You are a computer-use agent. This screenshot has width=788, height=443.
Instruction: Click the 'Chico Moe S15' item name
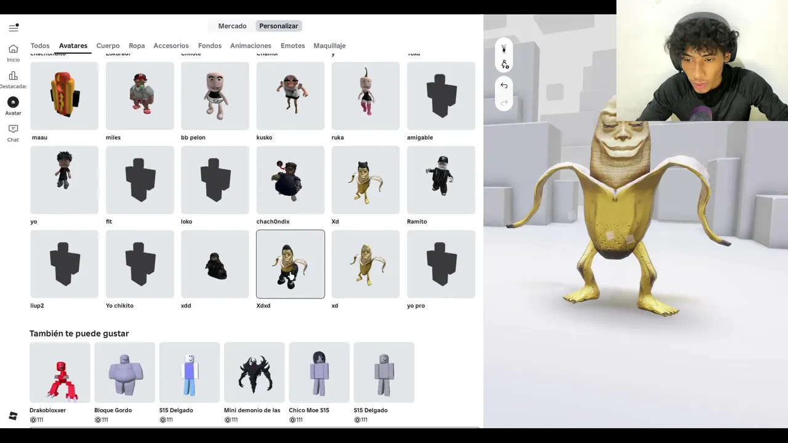point(309,410)
